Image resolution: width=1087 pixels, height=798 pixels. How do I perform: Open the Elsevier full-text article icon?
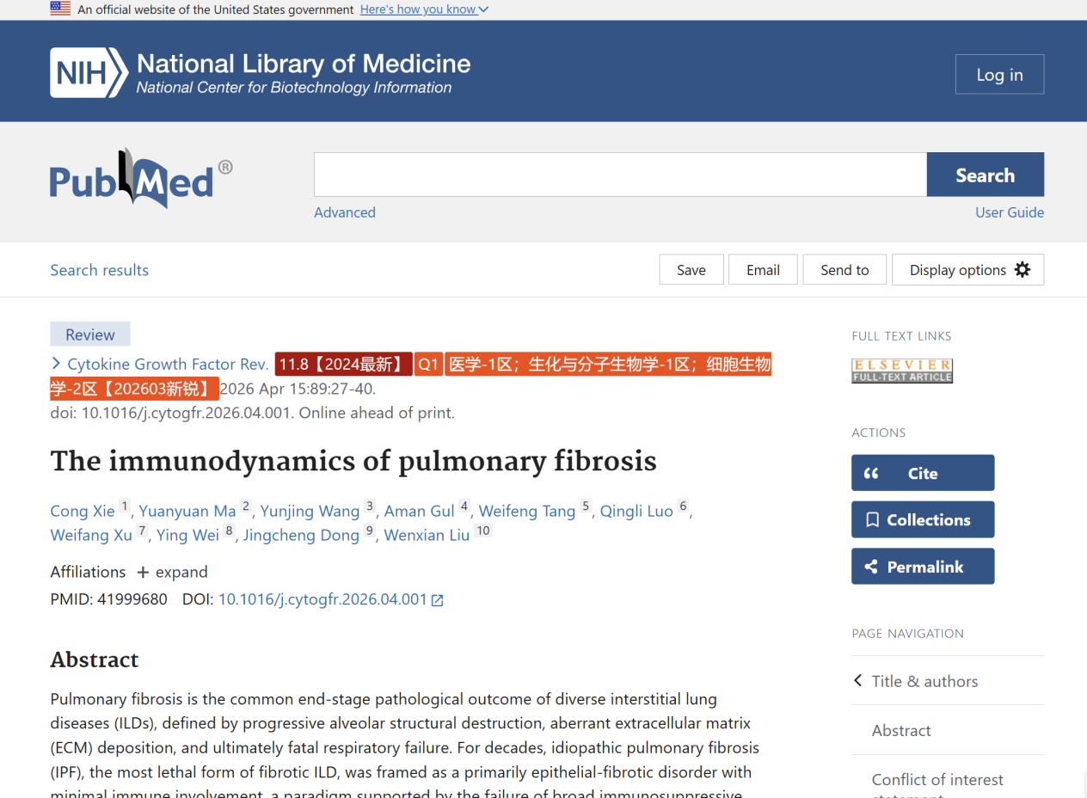[902, 371]
